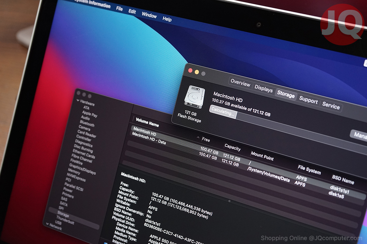
Task: Click the disk1s5 BSD name cell
Action: tap(336, 194)
